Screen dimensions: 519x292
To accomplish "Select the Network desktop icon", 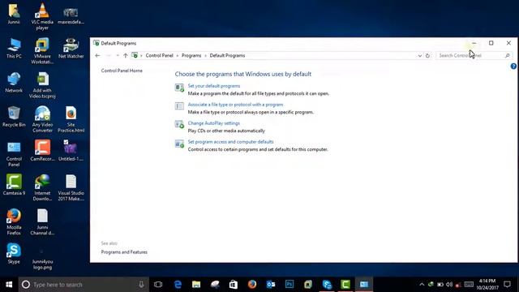I will [x=14, y=83].
